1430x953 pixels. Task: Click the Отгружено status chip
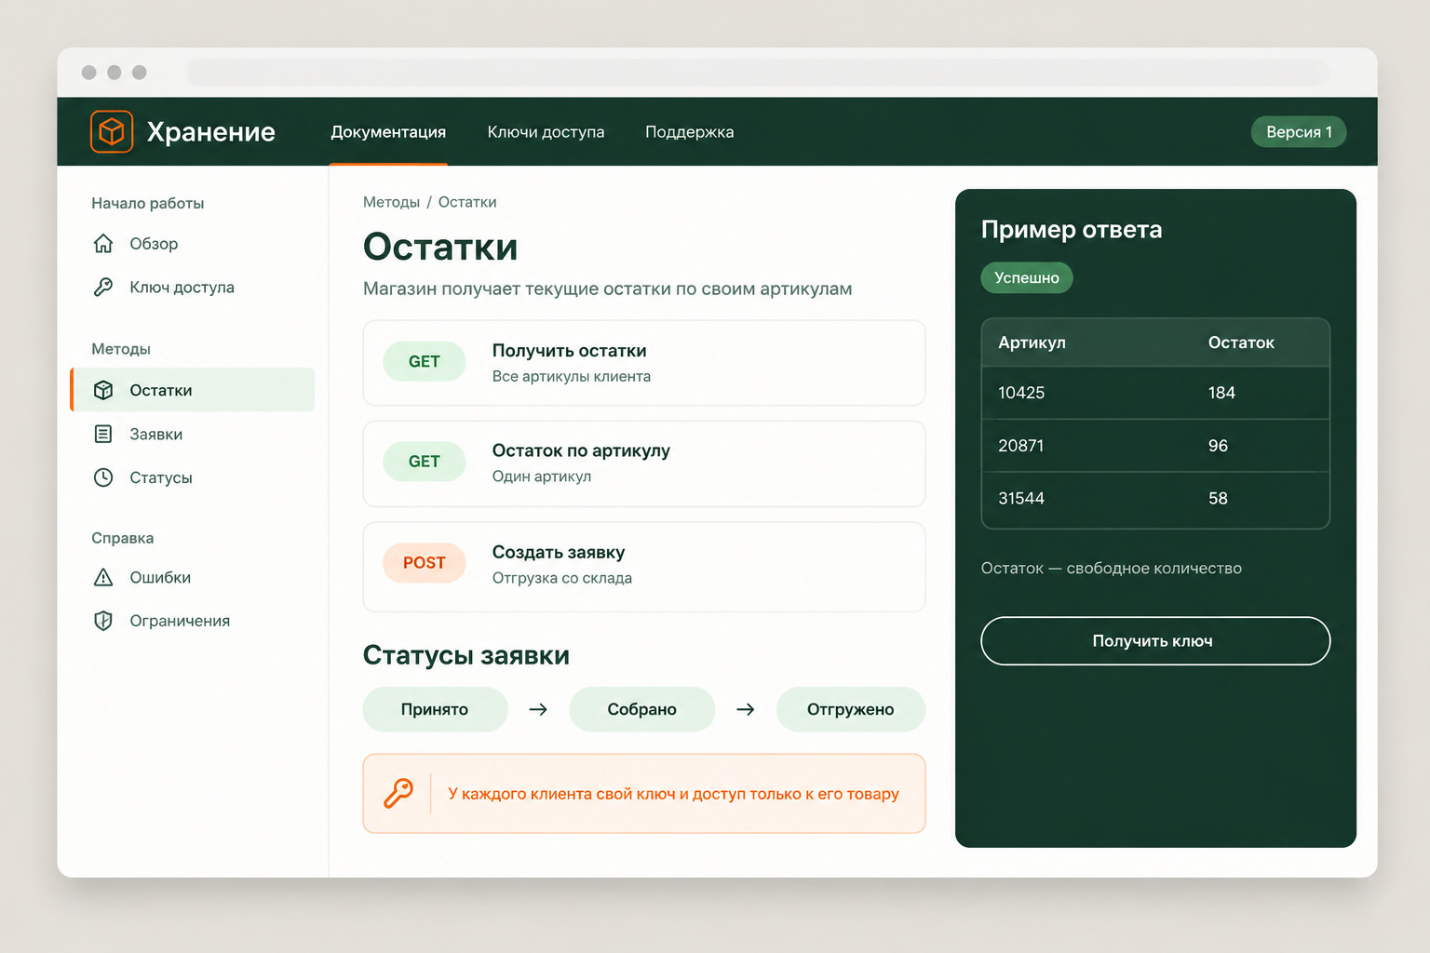click(851, 709)
